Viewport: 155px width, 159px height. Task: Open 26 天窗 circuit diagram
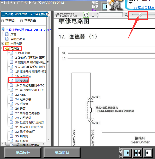coord(21,109)
